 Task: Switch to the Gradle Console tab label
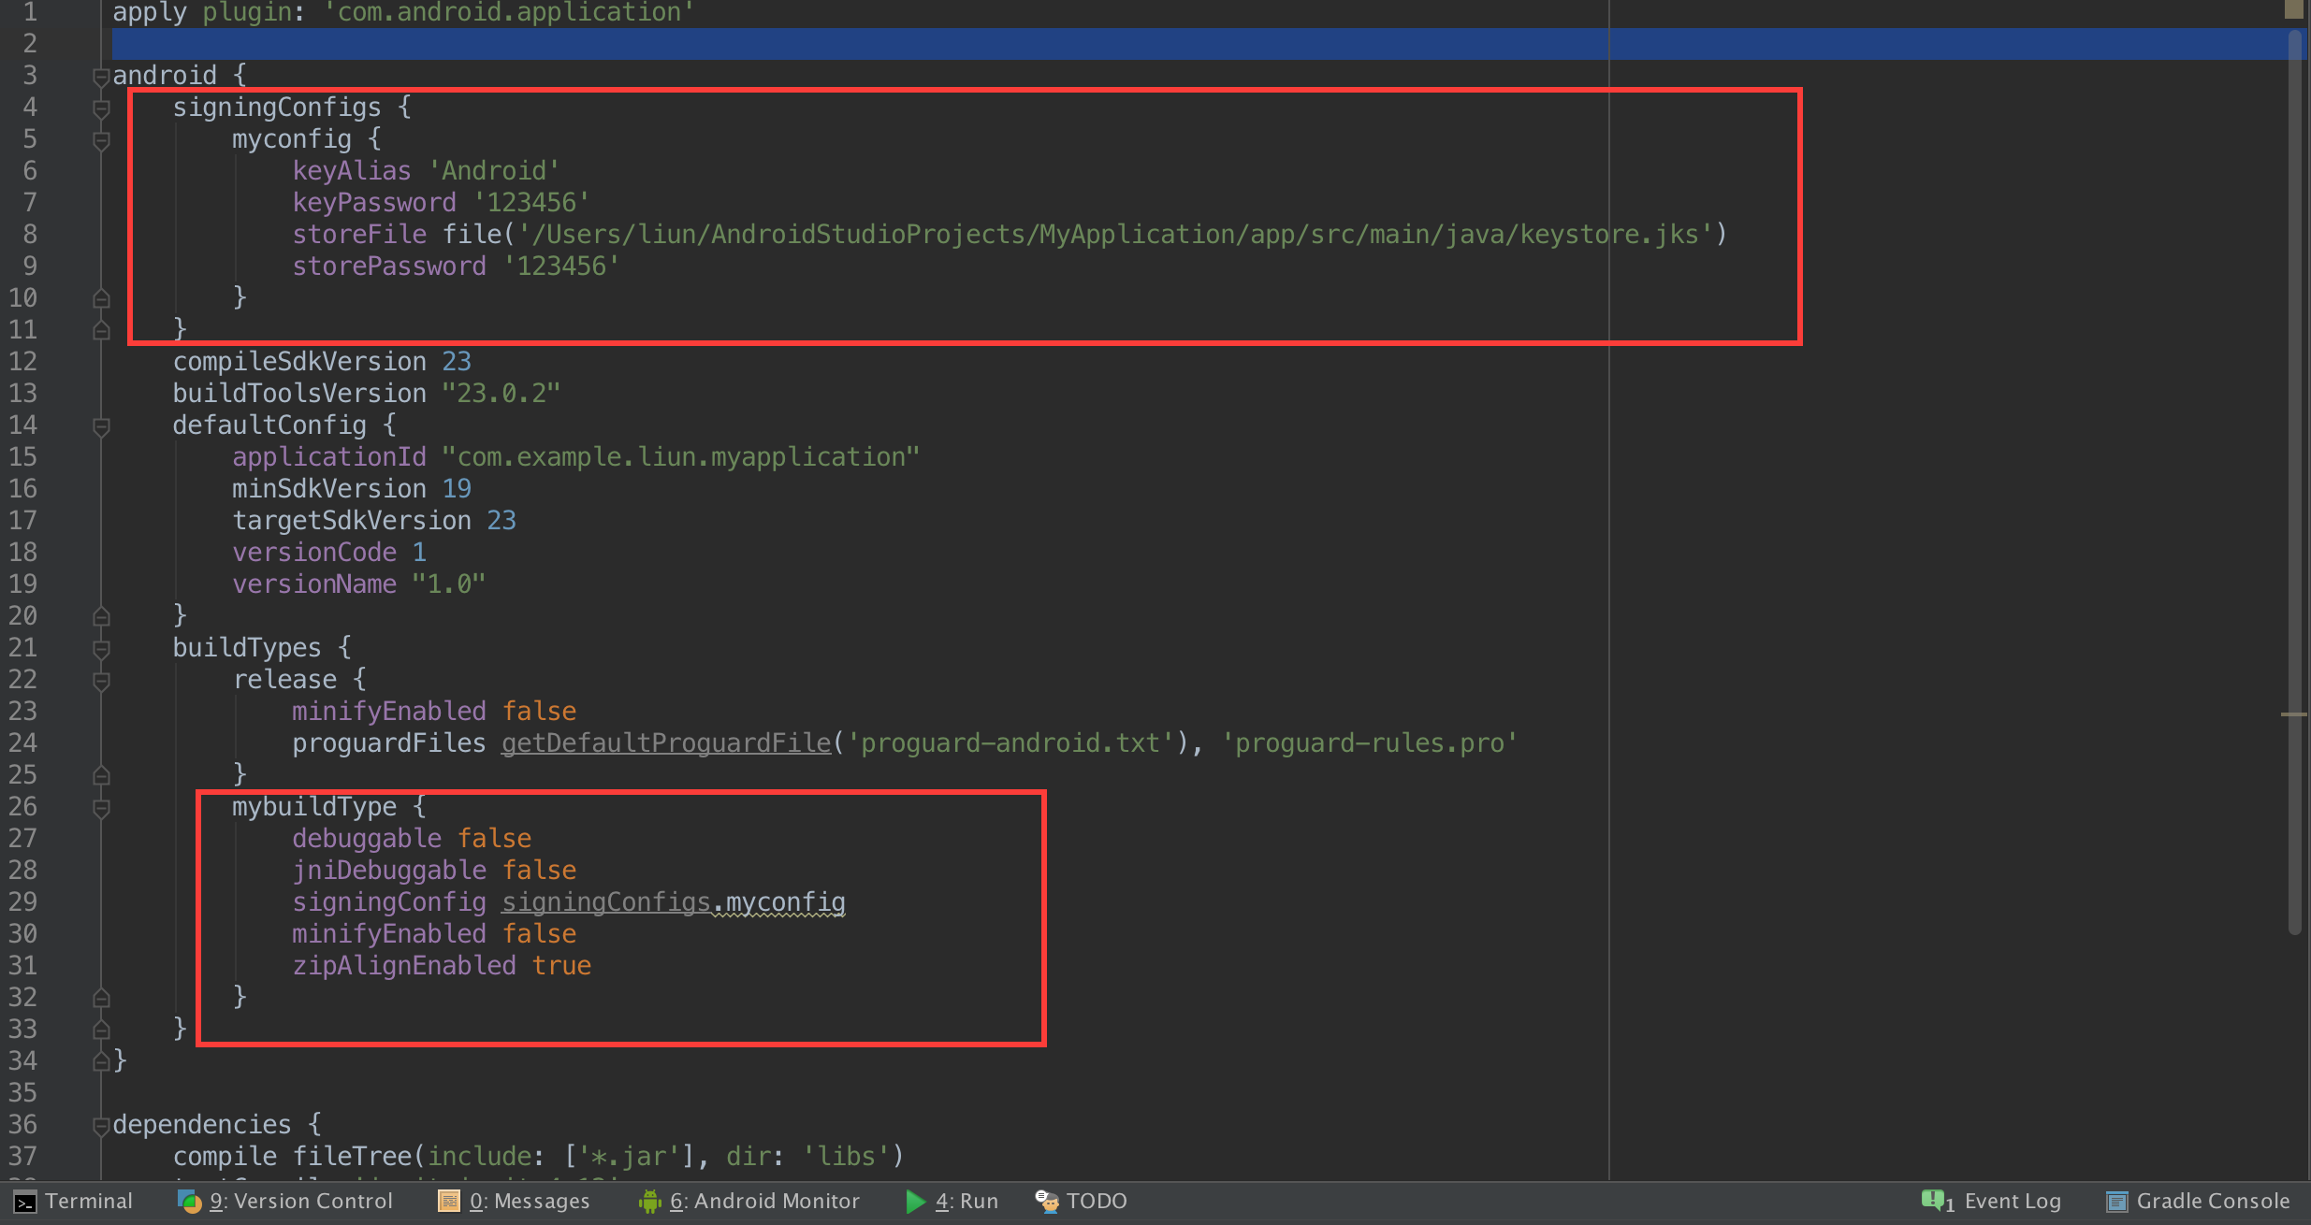pyautogui.click(x=2213, y=1202)
